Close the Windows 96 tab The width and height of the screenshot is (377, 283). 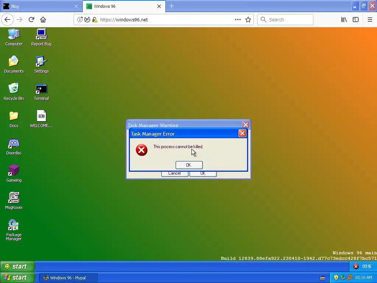coord(159,6)
